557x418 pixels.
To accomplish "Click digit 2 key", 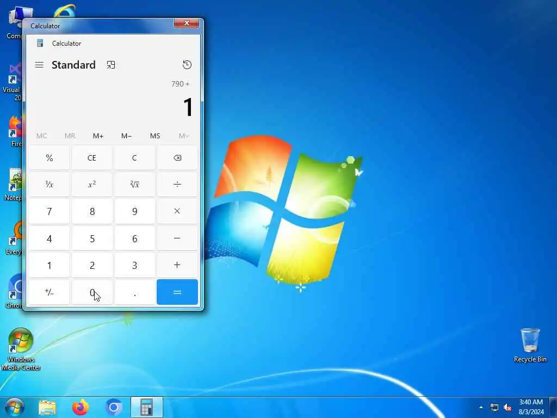I will coord(92,265).
